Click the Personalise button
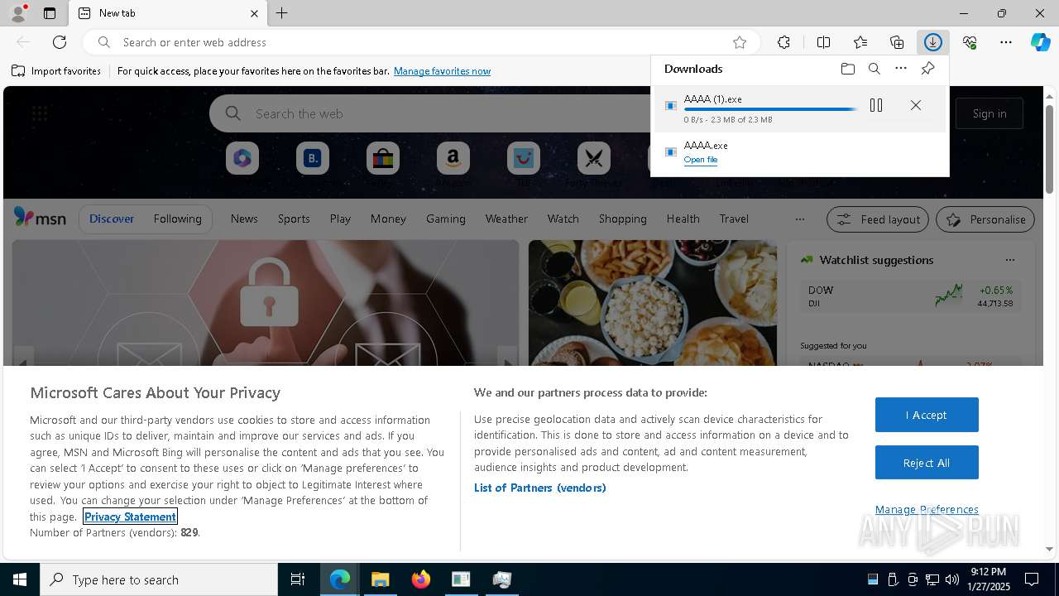 [985, 219]
